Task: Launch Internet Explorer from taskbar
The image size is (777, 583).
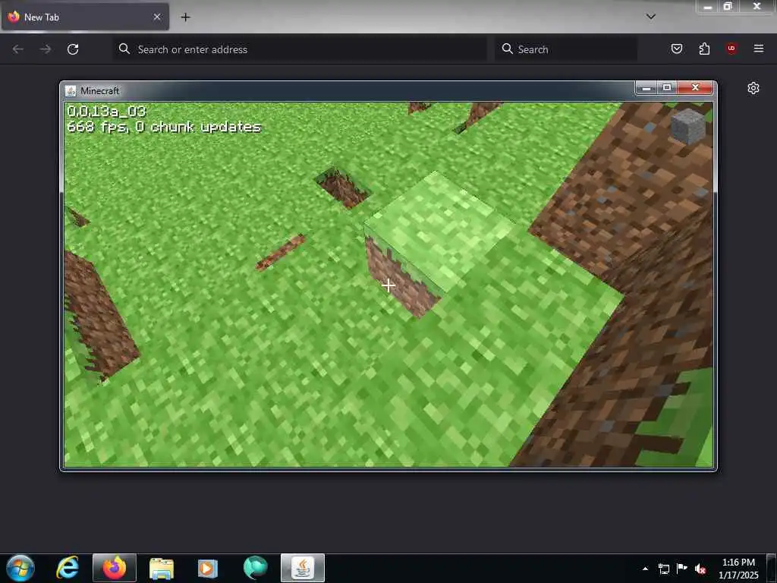Action: [68, 568]
